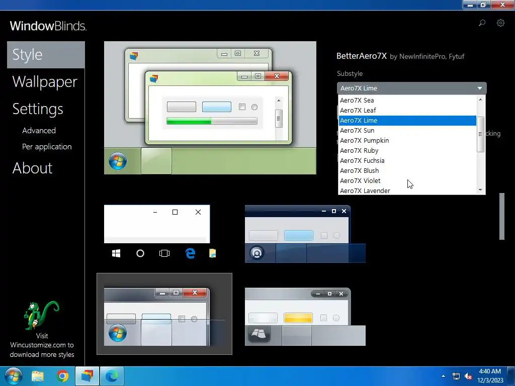Viewport: 515px width, 386px height.
Task: Choose Aero7X Pumpkin substyle
Action: (407, 141)
